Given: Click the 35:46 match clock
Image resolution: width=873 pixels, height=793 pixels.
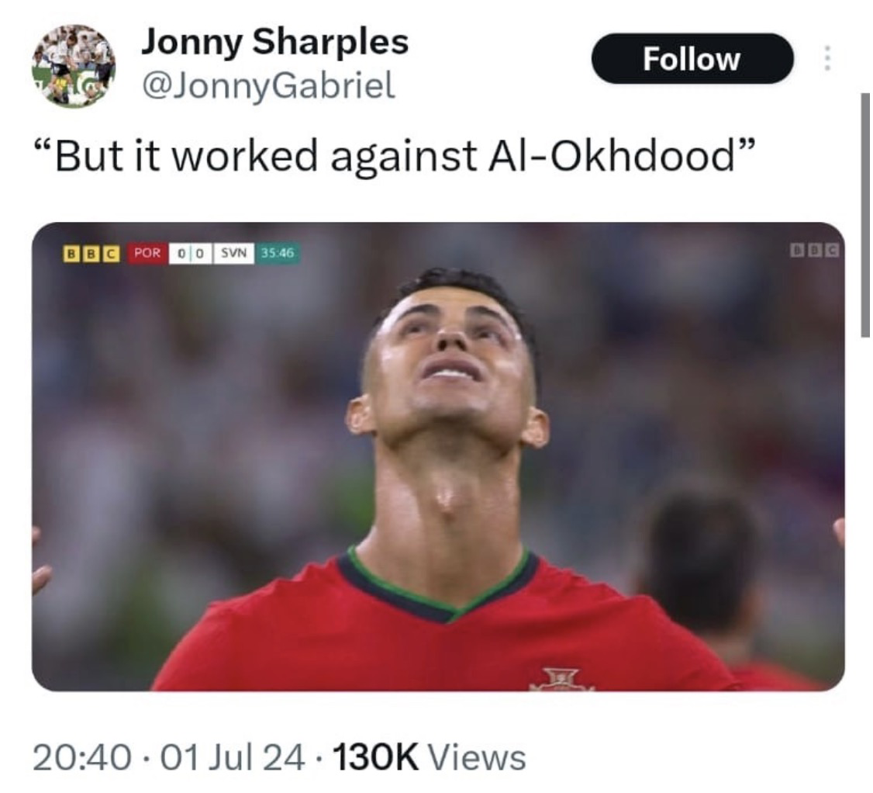Looking at the screenshot, I should pyautogui.click(x=278, y=253).
